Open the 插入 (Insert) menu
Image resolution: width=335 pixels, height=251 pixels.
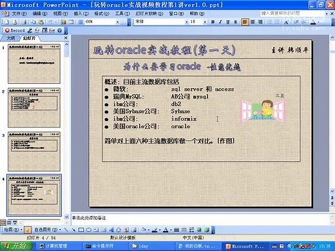coord(81,14)
